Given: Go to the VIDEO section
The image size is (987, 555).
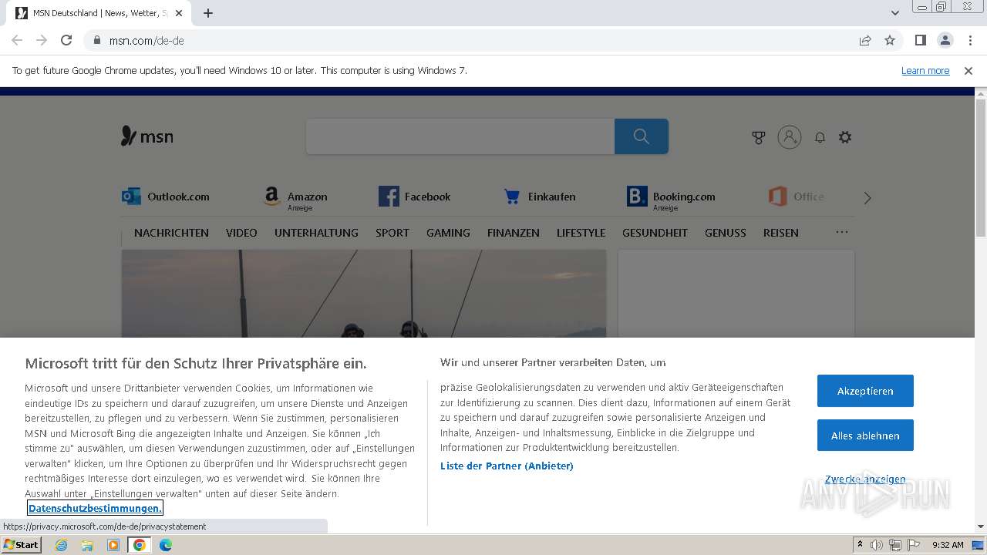Looking at the screenshot, I should 241,233.
